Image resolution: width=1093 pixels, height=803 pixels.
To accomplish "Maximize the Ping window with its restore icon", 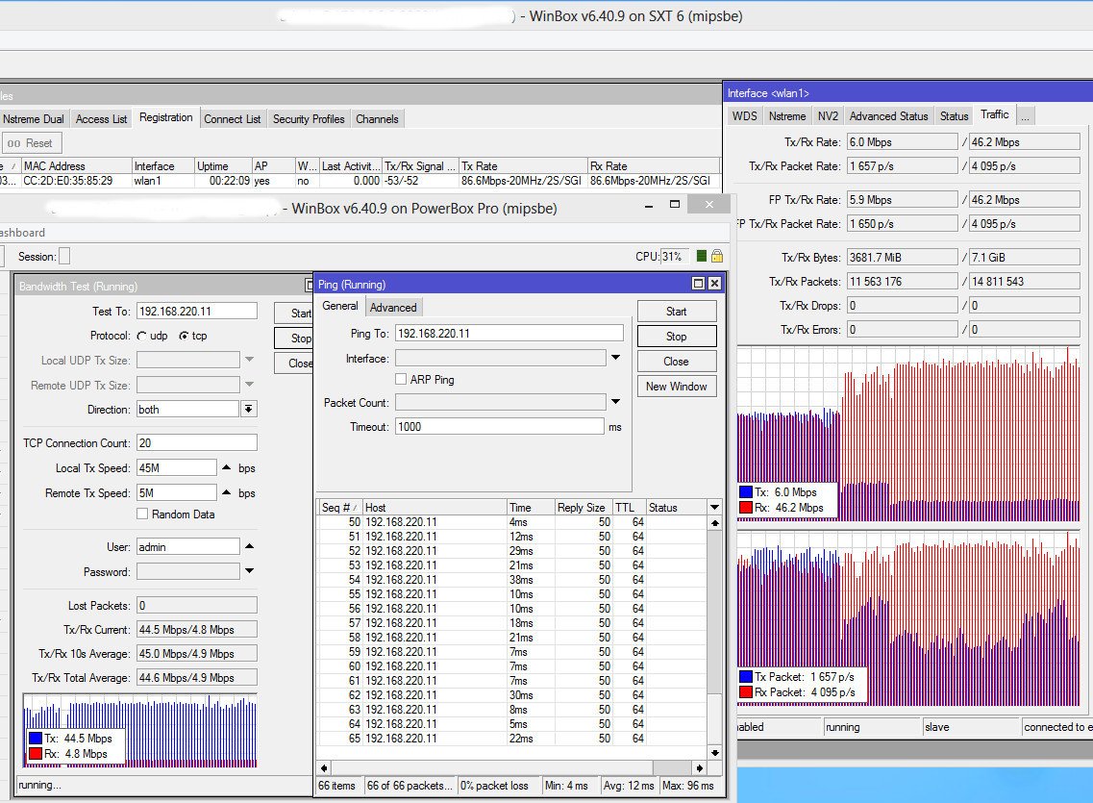I will (698, 284).
